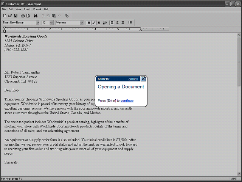Toggle Underline formatting button
Image resolution: width=242 pixels, height=182 pixels.
pos(99,23)
